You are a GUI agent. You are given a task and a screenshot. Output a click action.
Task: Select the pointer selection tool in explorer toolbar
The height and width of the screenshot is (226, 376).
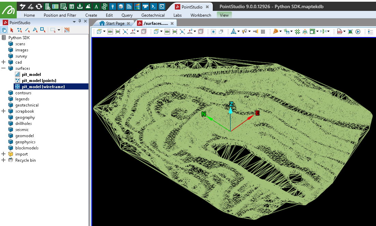coord(12,30)
